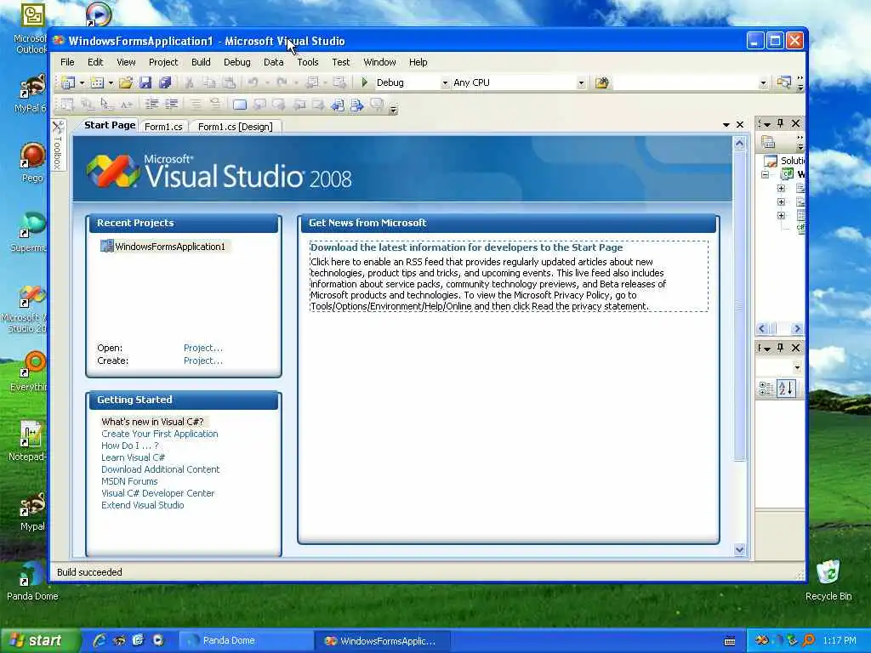
Task: Click the Open File folder icon
Action: click(126, 82)
